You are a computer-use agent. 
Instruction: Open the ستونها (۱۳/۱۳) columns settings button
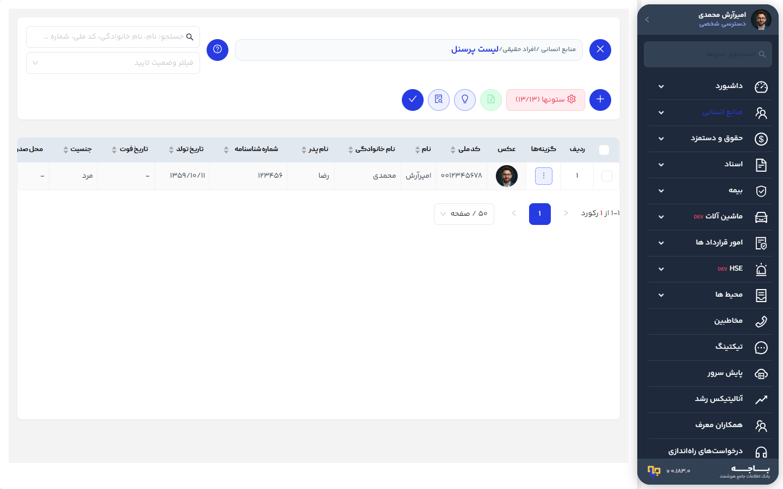(545, 100)
